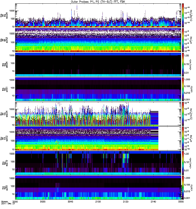Image resolution: width=196 pixels, height=209 pixels.
Task: Click inside the thb FFT scm3 spectrogram
Action: (98, 40)
